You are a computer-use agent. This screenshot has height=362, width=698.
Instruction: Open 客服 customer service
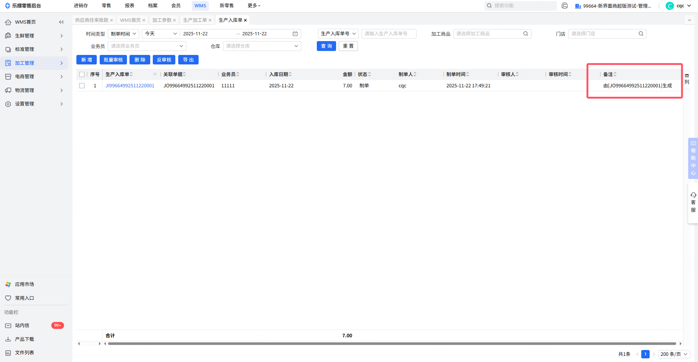(693, 203)
